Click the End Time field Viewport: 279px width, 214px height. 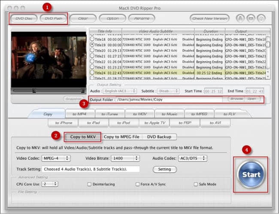click(x=255, y=91)
